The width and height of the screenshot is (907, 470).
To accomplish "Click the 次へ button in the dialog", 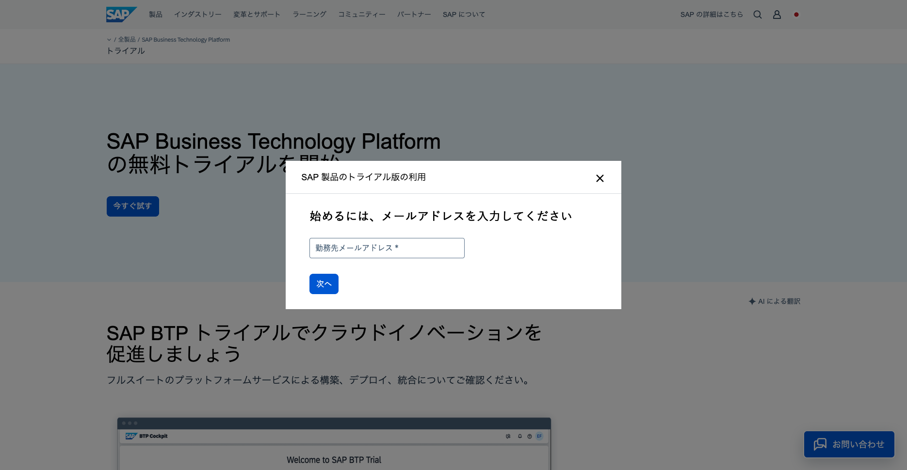I will [324, 284].
